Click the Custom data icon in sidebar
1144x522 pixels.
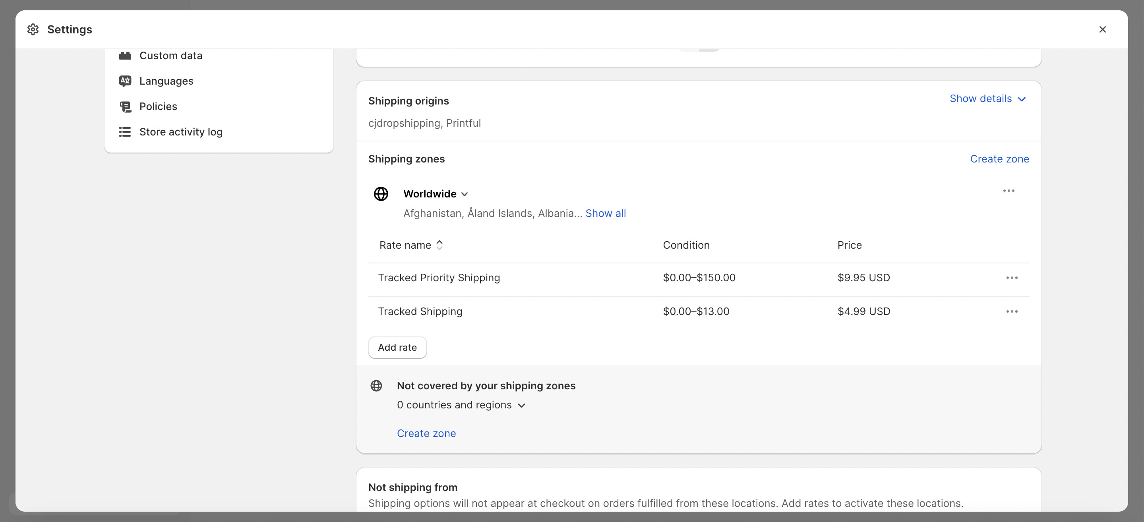pyautogui.click(x=125, y=56)
